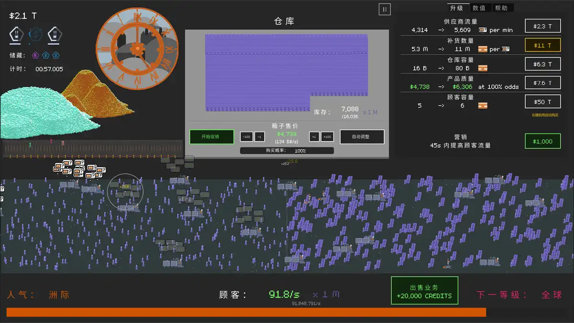Click the crate icon in 顾客容量 row
The width and height of the screenshot is (574, 323).
(483, 105)
